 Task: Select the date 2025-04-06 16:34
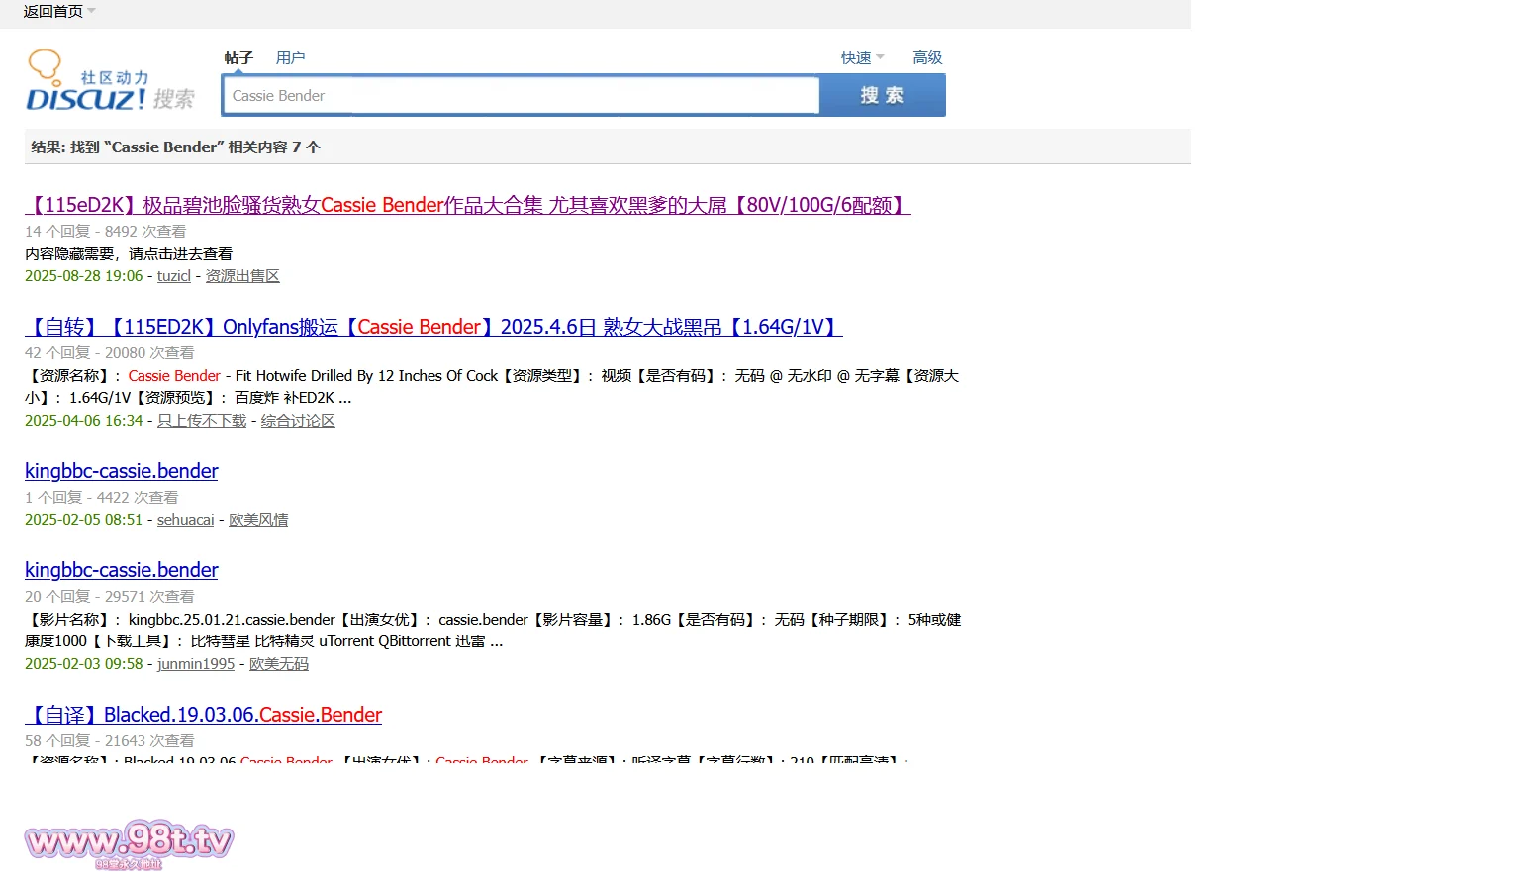tap(84, 421)
